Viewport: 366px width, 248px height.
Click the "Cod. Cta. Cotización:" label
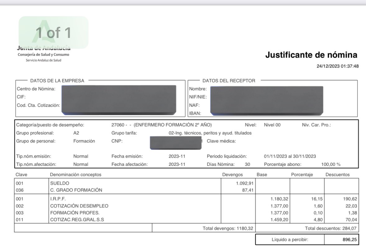pos(38,105)
